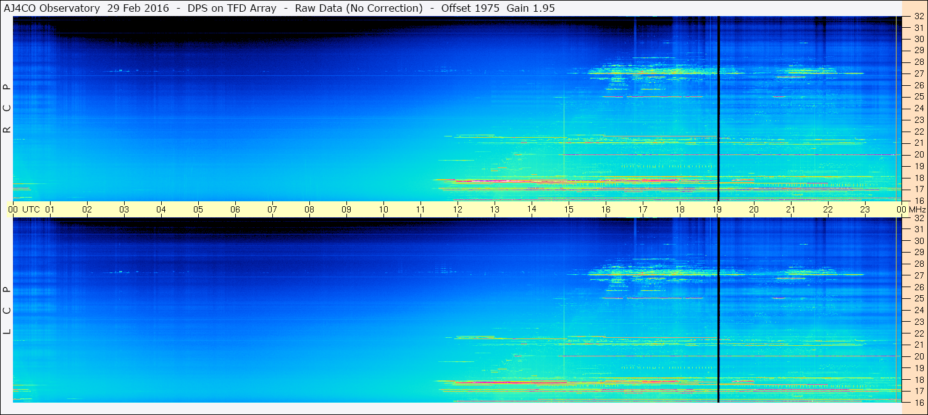Select hour 18 on the time axis

click(x=680, y=209)
